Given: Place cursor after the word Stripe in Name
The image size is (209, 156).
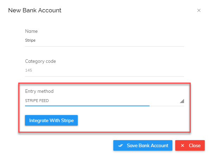Looking at the screenshot, I should coord(36,40).
